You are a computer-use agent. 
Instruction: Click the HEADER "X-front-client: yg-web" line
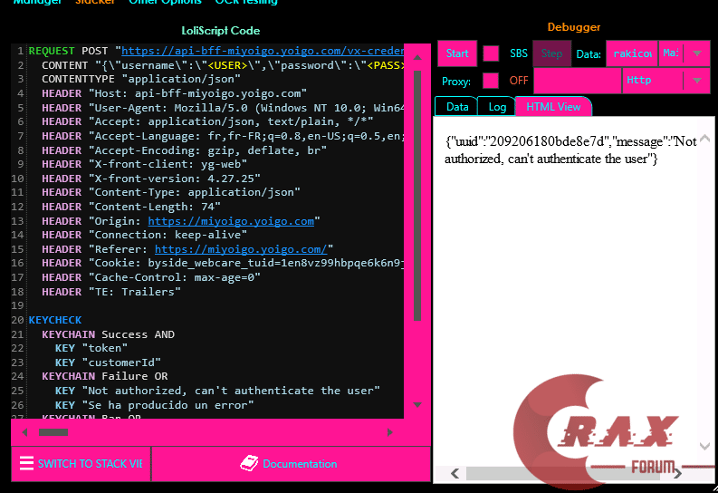click(x=144, y=165)
